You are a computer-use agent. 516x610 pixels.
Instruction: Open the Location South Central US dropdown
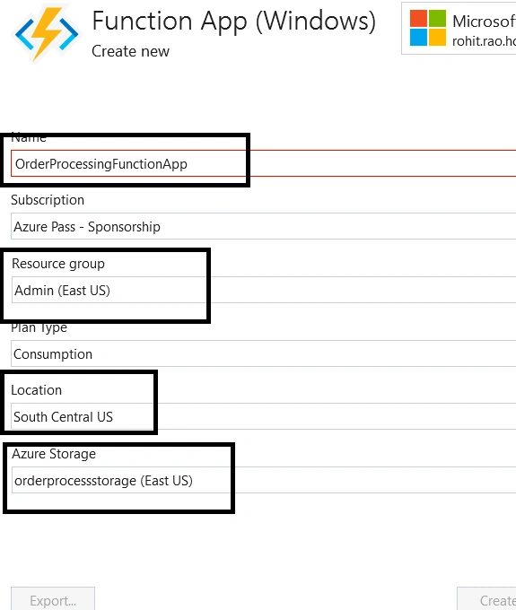click(264, 416)
